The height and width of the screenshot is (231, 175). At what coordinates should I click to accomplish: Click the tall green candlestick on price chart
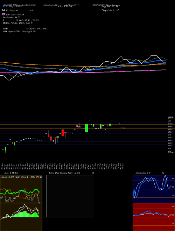(x=86, y=128)
